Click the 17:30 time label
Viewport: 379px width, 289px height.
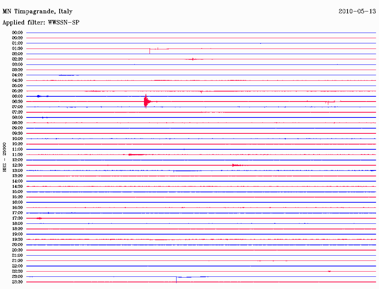click(x=17, y=218)
